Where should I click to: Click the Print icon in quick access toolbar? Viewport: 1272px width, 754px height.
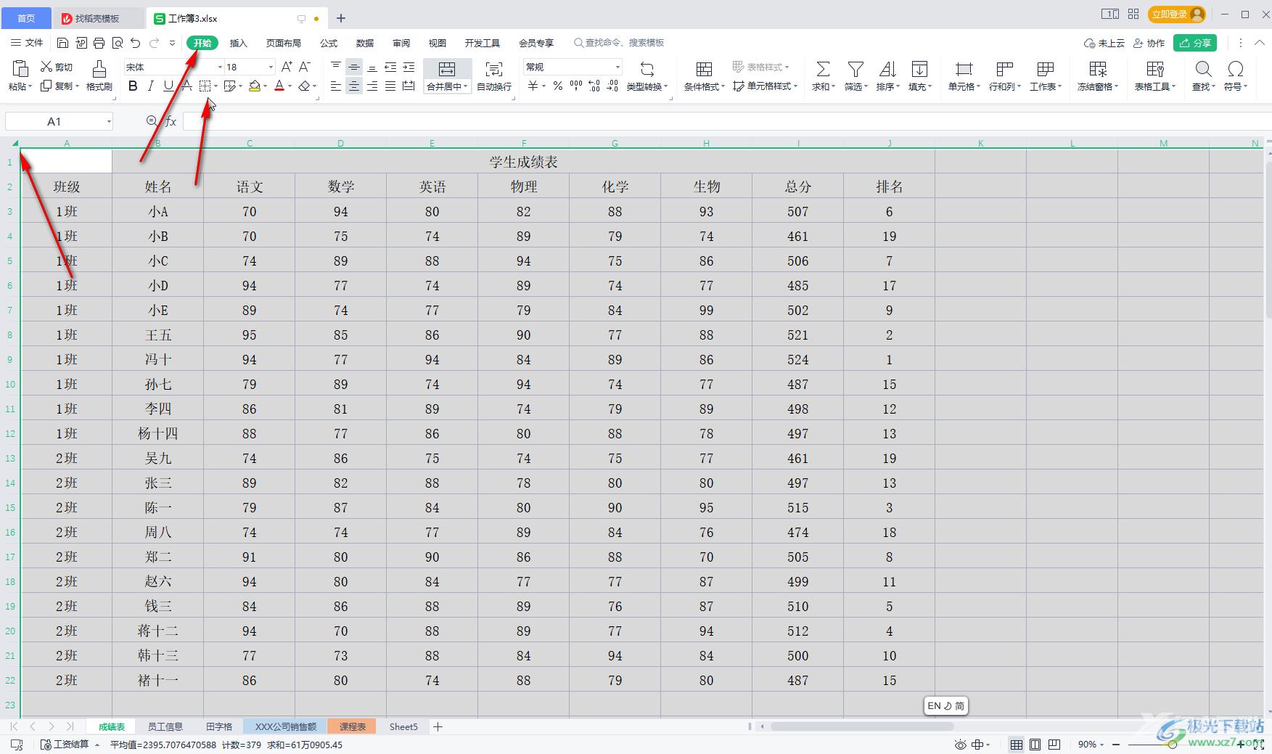pyautogui.click(x=99, y=43)
